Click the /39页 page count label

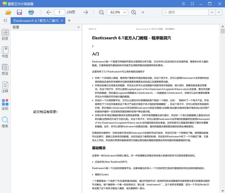point(71,12)
